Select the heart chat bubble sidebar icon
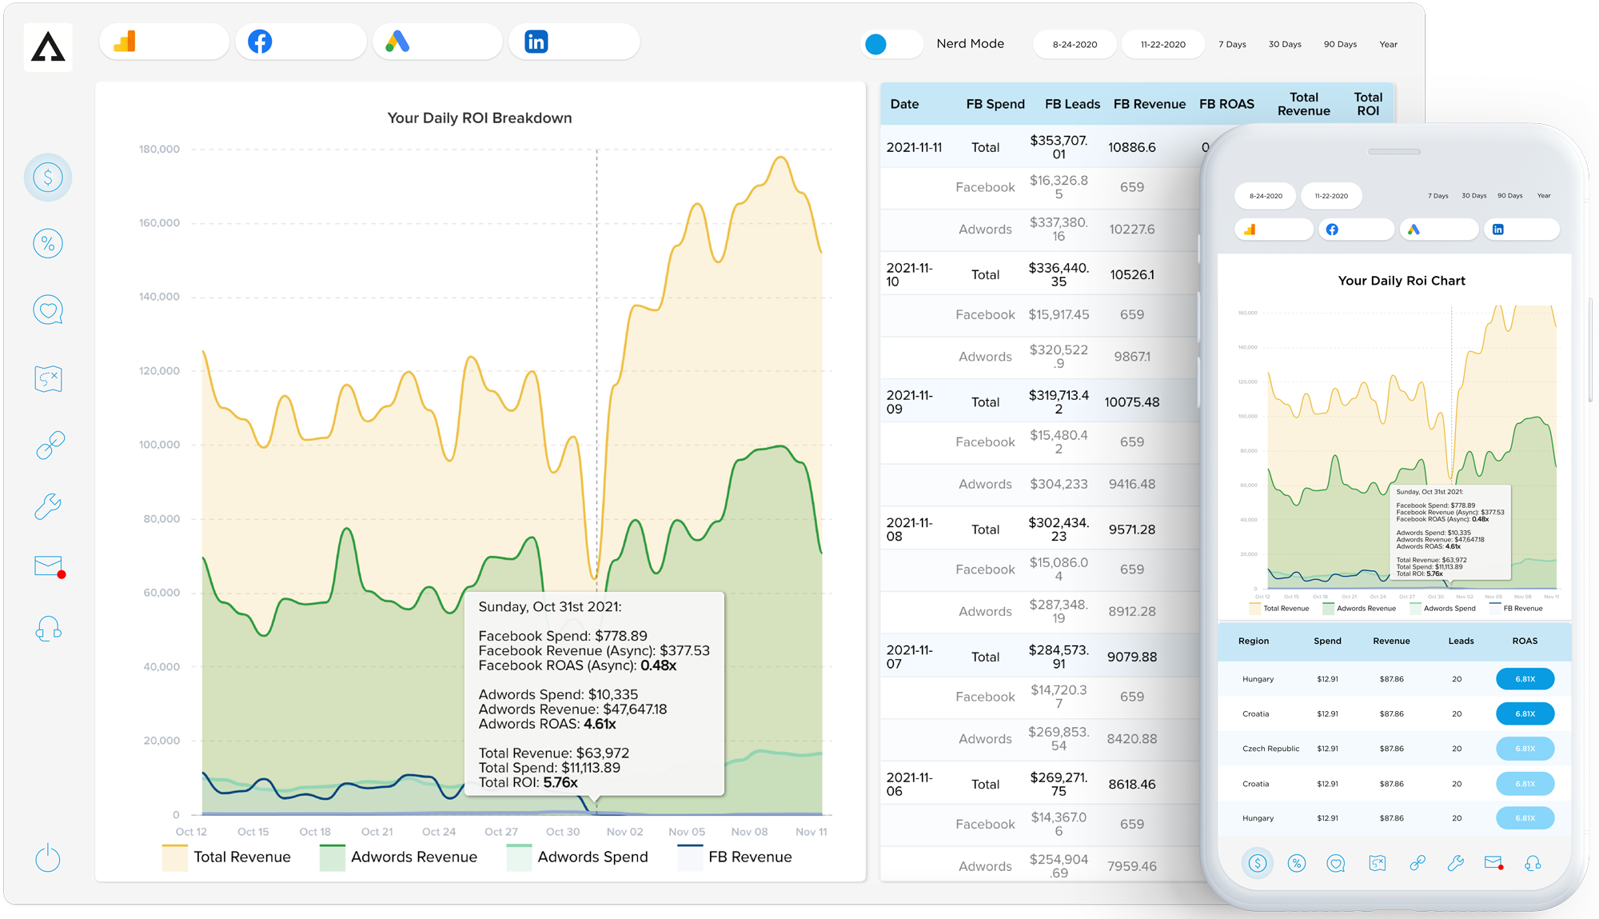 coord(48,310)
